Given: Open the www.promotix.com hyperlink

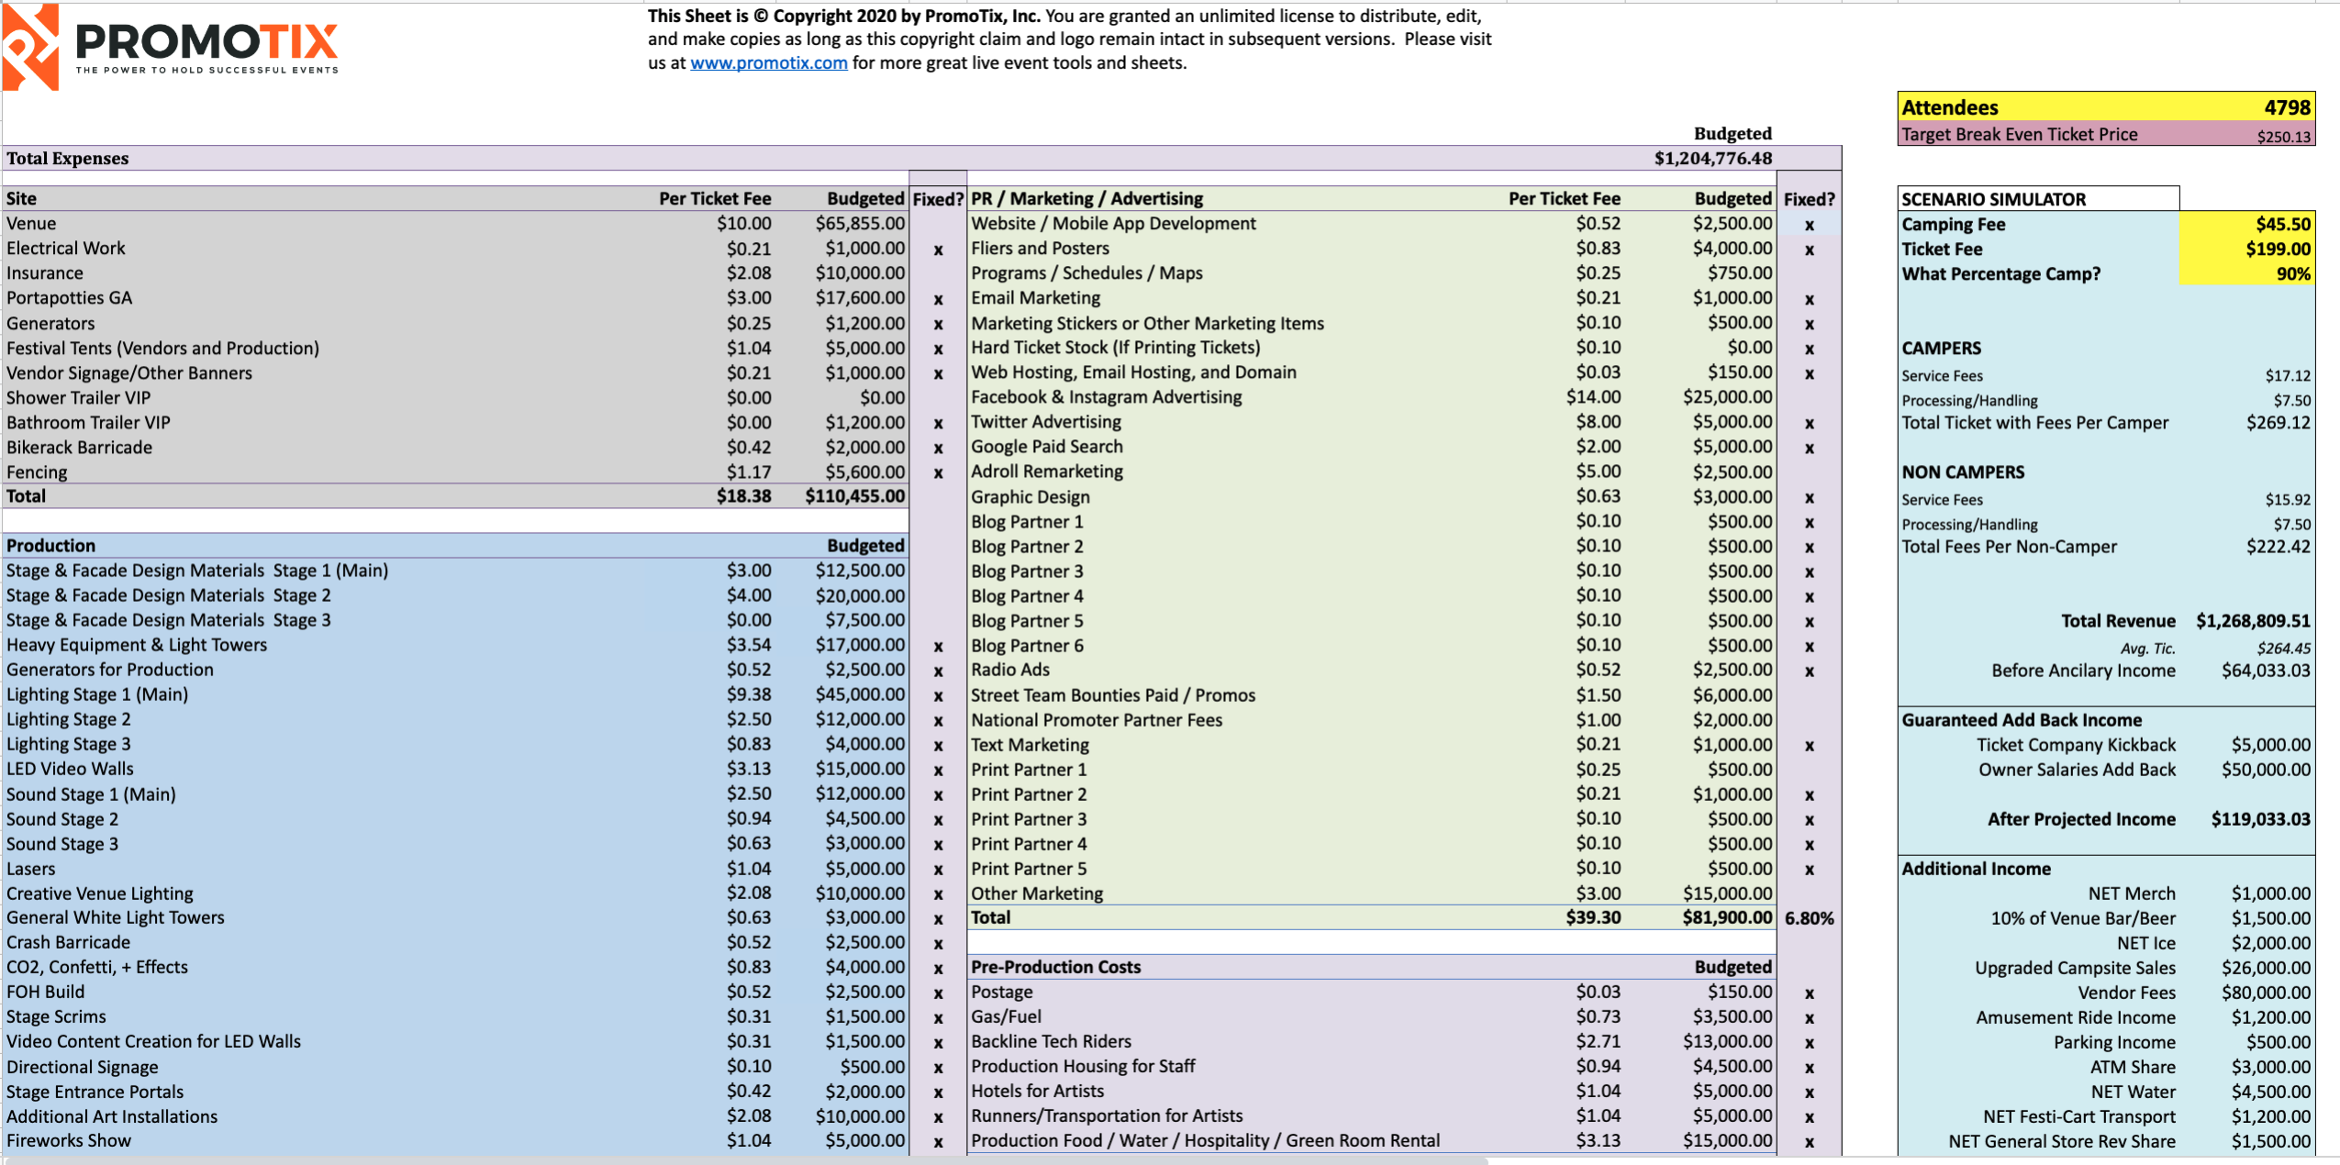Looking at the screenshot, I should (x=768, y=62).
